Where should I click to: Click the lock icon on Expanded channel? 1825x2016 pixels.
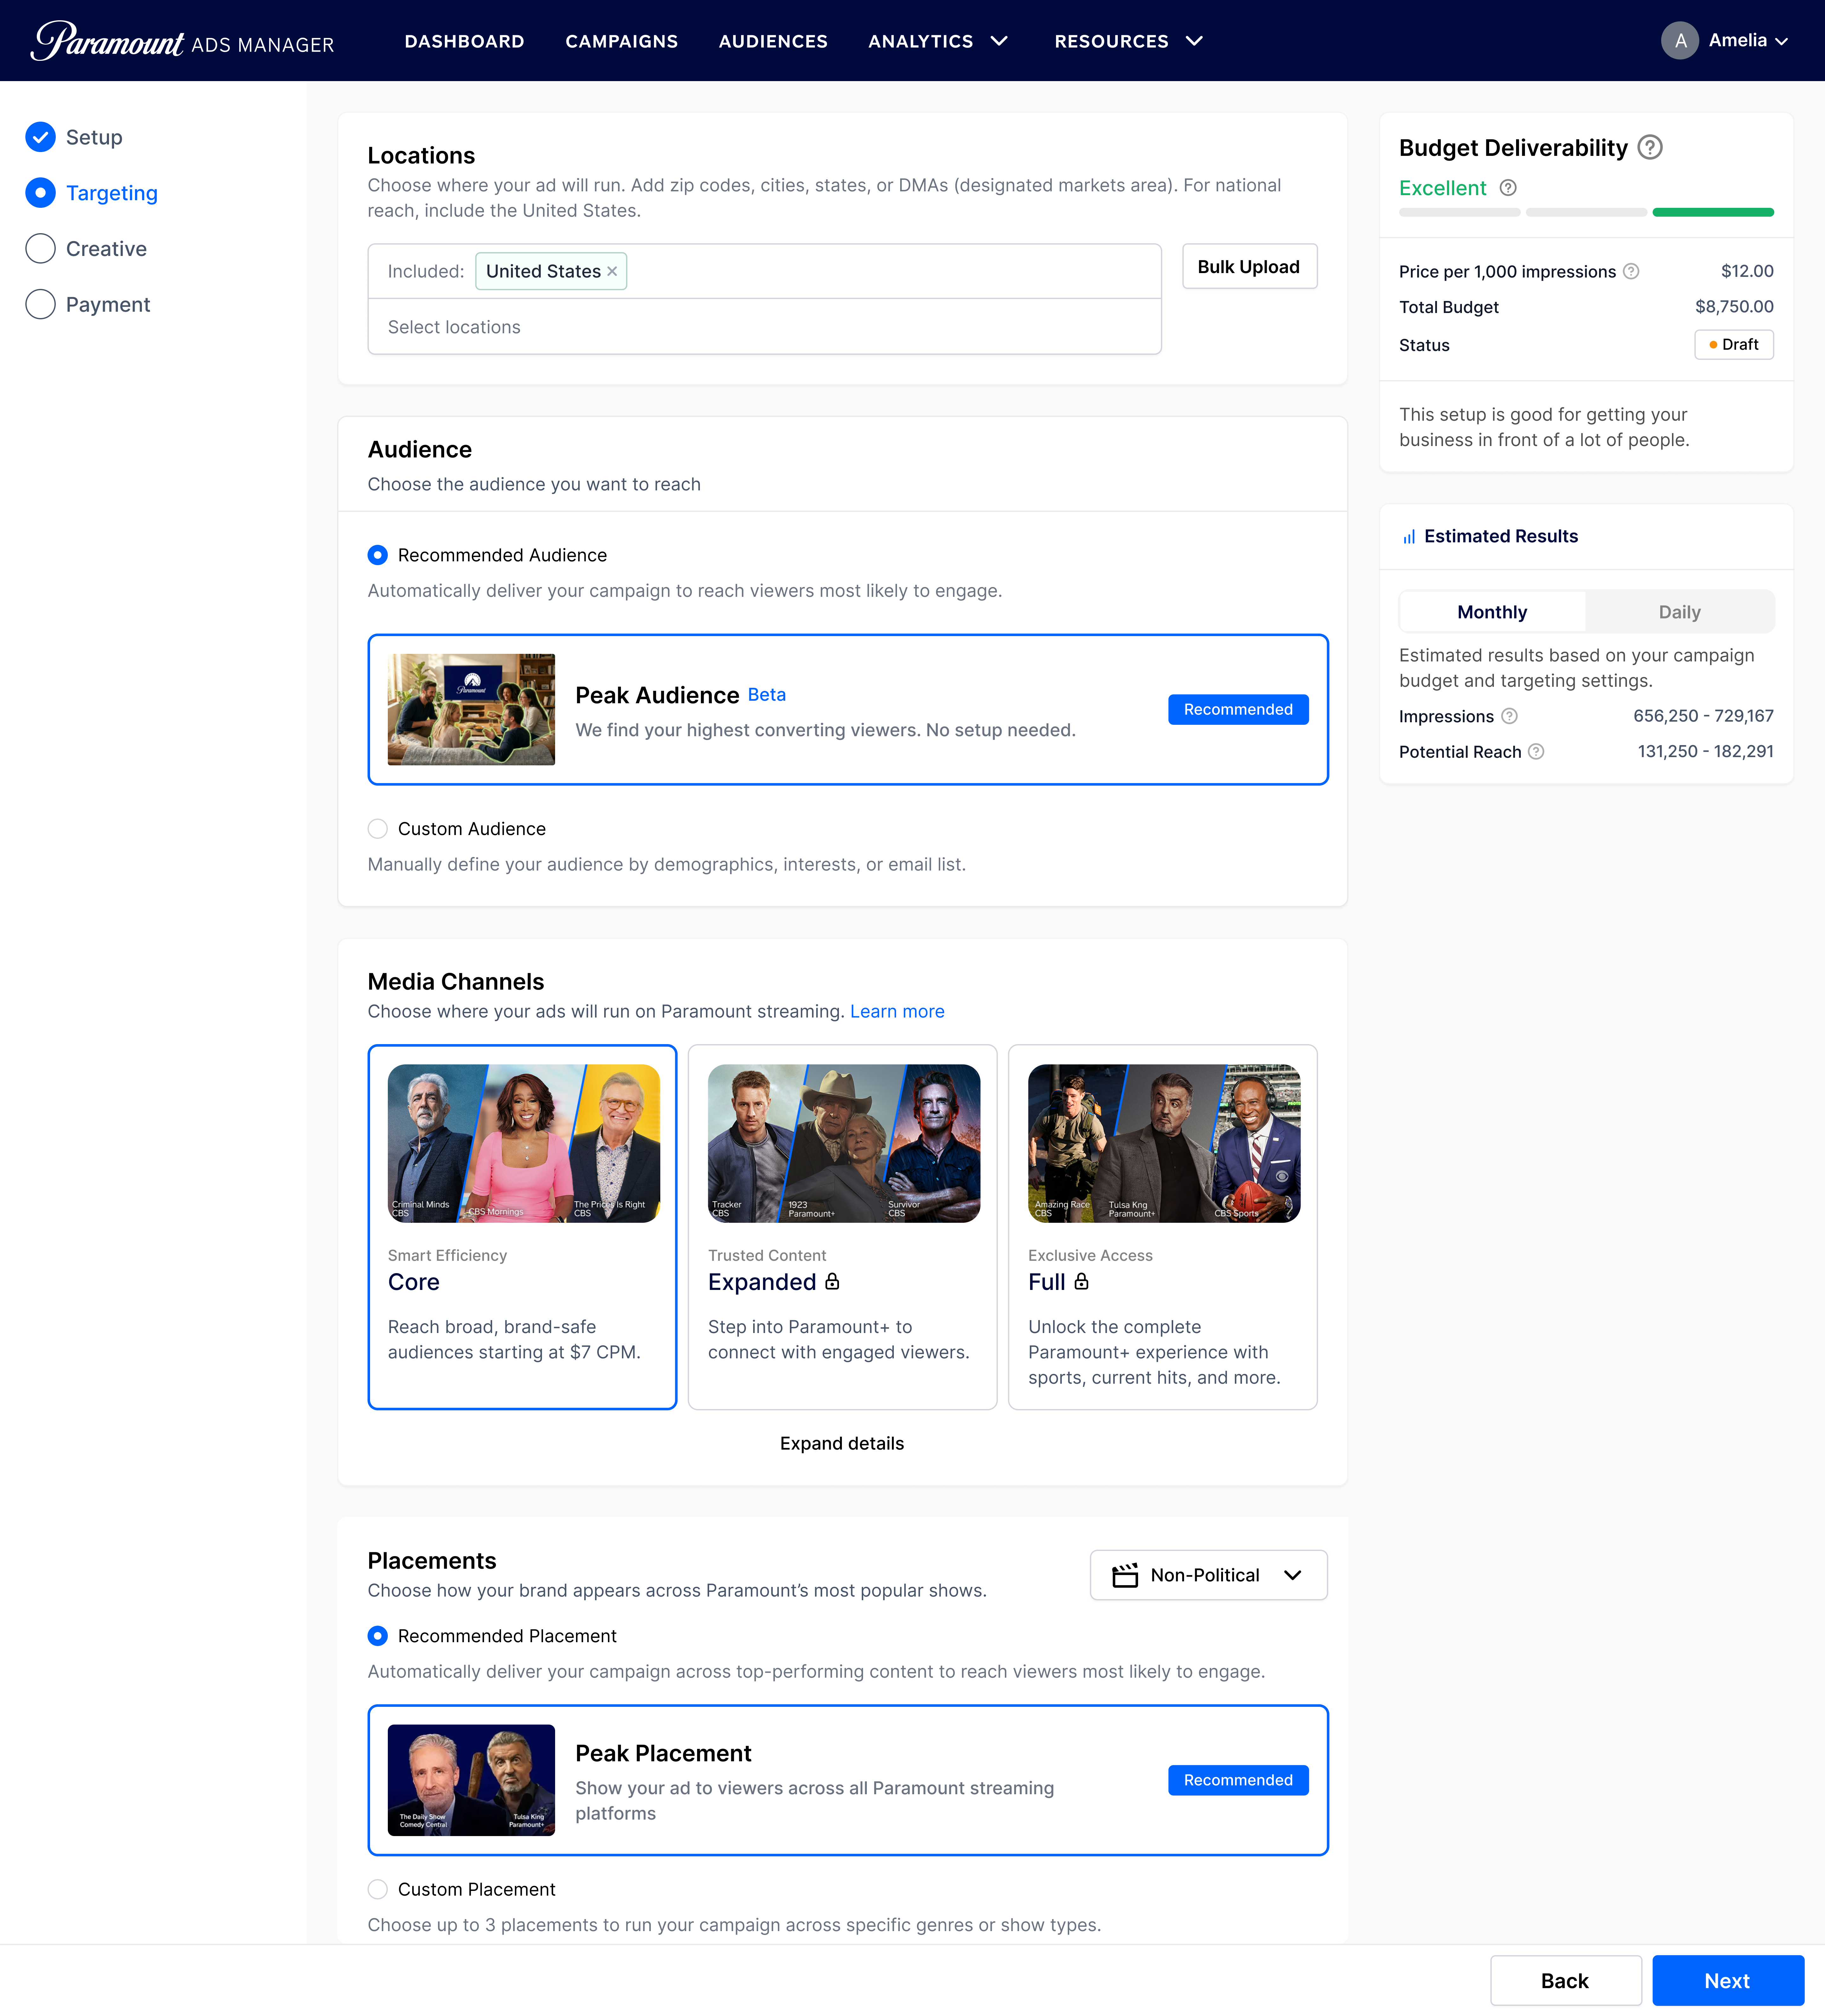[832, 1281]
